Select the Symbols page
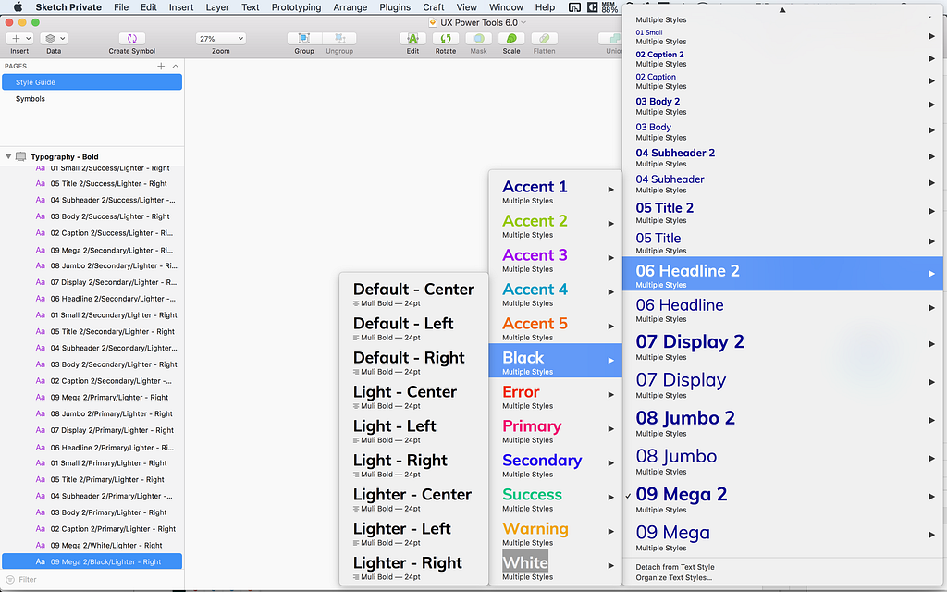 [31, 99]
